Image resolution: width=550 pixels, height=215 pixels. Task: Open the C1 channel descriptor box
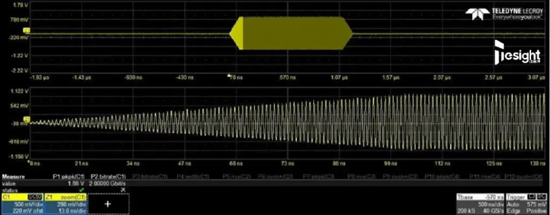tap(22, 203)
